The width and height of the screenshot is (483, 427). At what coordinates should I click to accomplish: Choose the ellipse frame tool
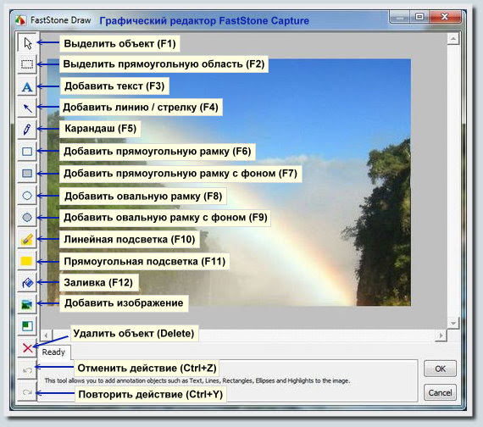(x=27, y=196)
